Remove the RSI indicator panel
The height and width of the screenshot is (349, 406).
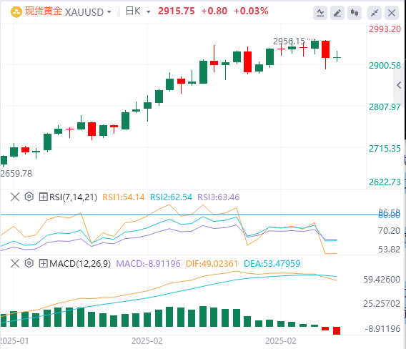15,197
